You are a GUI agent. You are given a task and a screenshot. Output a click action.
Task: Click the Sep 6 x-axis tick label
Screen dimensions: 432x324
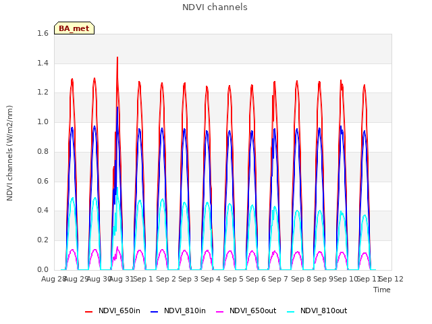click(256, 279)
